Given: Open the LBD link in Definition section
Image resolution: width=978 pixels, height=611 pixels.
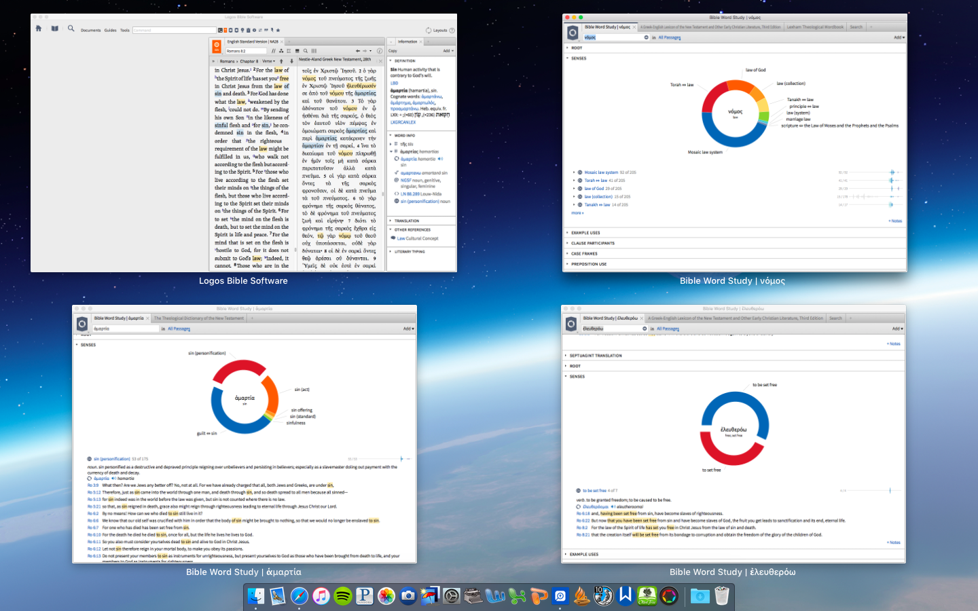Looking at the screenshot, I should coord(394,83).
